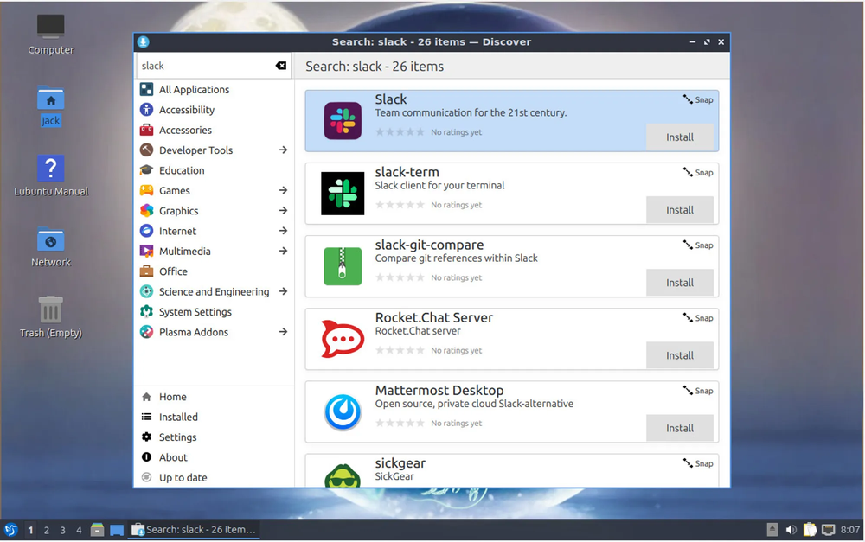
Task: Open the Installed applications list
Action: coord(214,418)
